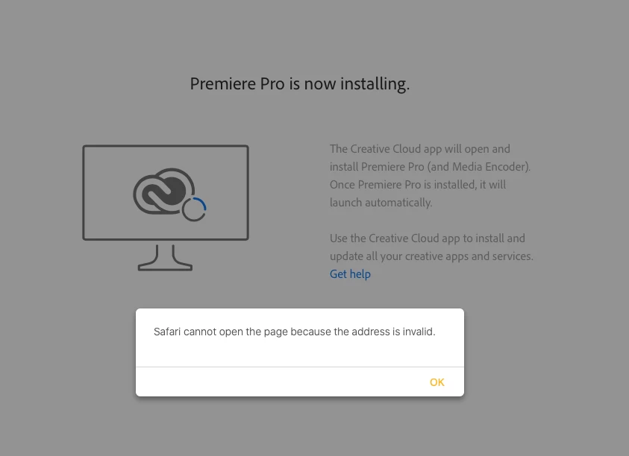Screen dimensions: 629x456
Task: Click the 'The Creative Cloud app will open' line
Action: point(419,149)
